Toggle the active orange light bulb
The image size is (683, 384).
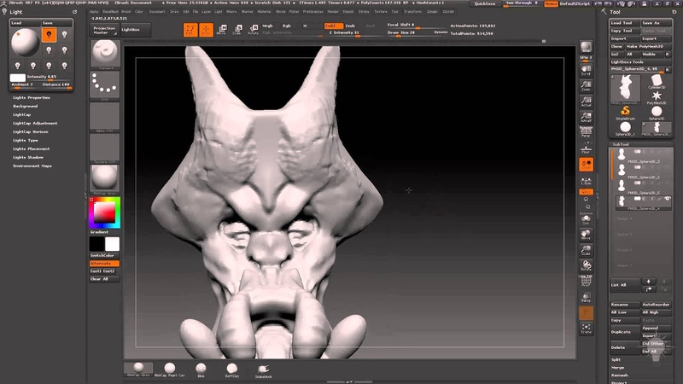pos(49,34)
